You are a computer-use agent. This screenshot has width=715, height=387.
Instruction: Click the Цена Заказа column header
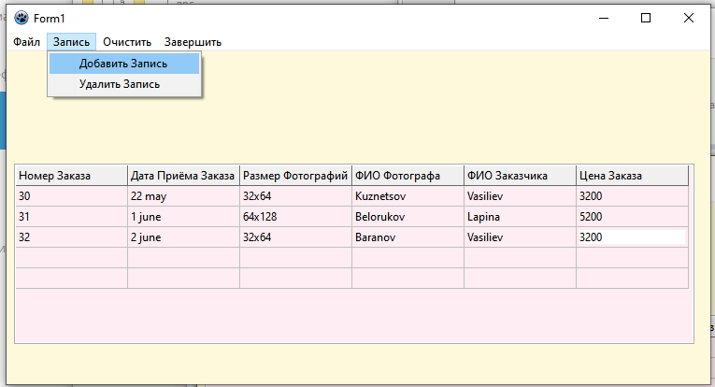click(633, 176)
